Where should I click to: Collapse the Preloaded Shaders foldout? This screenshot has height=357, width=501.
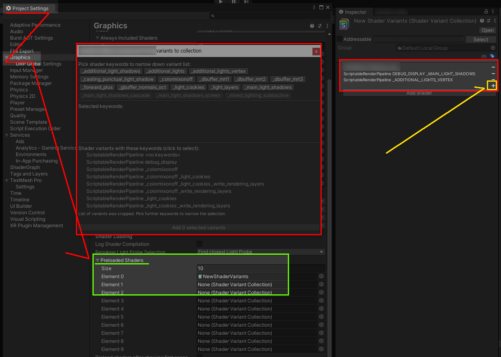[97, 260]
